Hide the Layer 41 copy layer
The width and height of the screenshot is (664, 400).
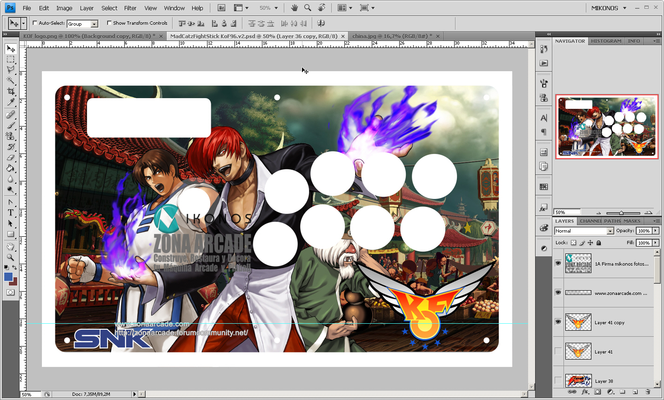pos(557,322)
